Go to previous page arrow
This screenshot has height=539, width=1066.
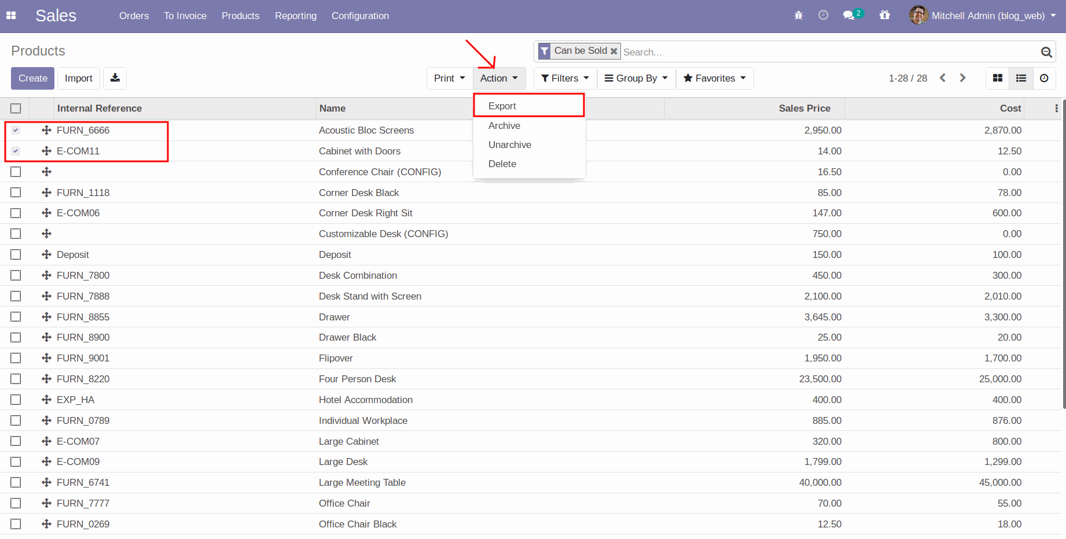pyautogui.click(x=943, y=77)
